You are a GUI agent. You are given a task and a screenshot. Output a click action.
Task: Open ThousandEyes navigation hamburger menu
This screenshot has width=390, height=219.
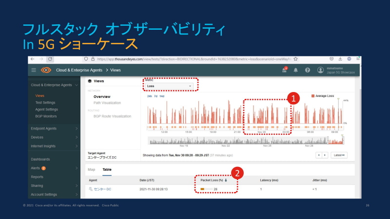[x=34, y=70]
